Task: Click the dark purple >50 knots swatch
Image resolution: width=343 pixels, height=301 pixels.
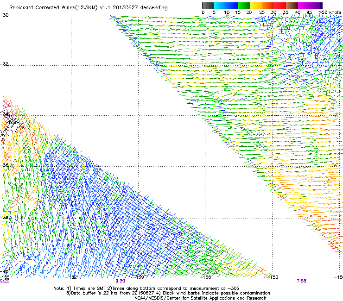Action: click(x=321, y=6)
